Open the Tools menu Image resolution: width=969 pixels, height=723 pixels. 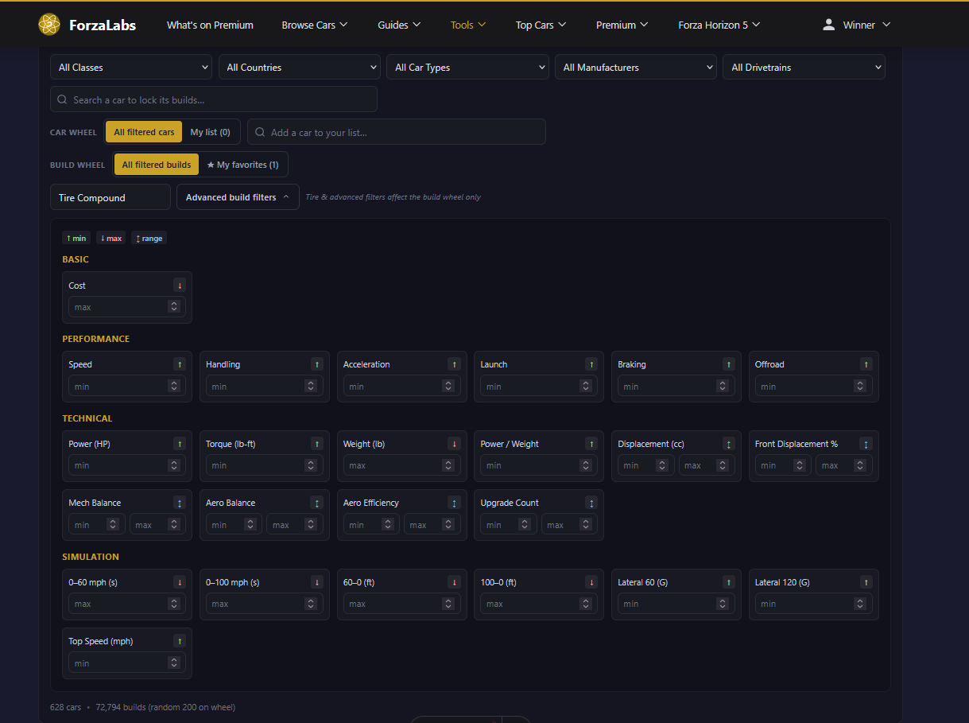(x=467, y=25)
